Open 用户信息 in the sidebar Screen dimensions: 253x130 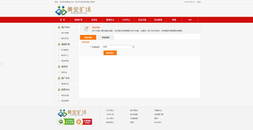(x=65, y=33)
